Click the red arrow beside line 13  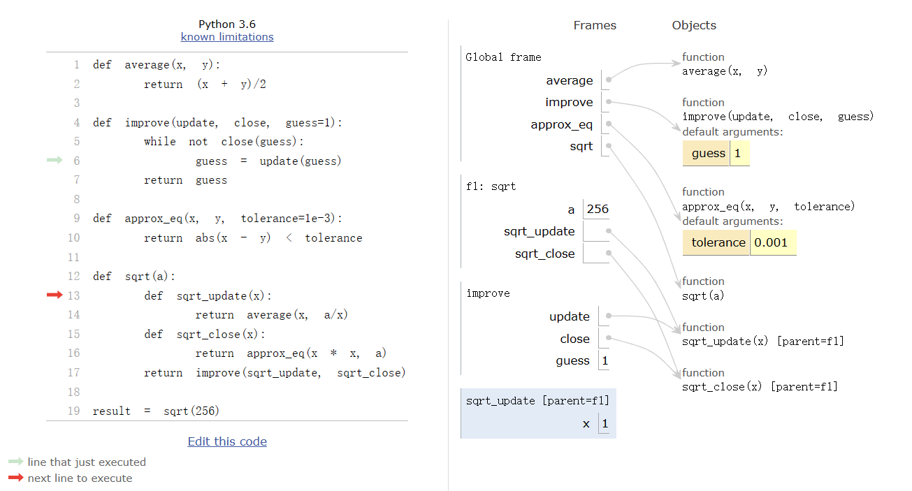(x=55, y=295)
